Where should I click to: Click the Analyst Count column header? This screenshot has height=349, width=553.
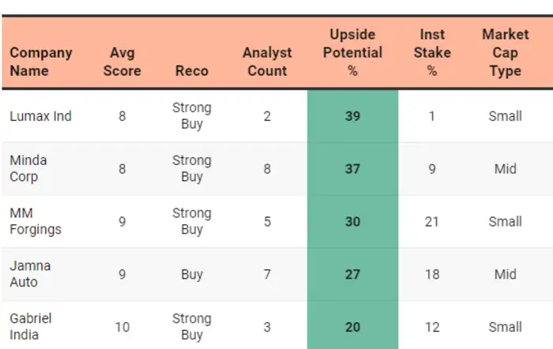pyautogui.click(x=267, y=62)
